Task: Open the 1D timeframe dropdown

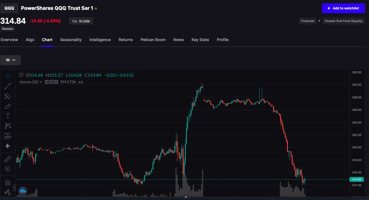Action: (11, 60)
